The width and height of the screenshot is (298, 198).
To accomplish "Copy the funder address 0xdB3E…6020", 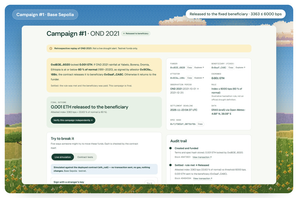I will click(189, 67).
